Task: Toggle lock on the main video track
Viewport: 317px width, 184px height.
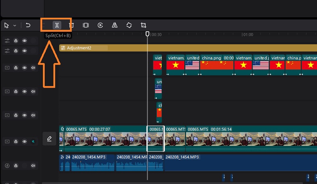Action: point(16,142)
